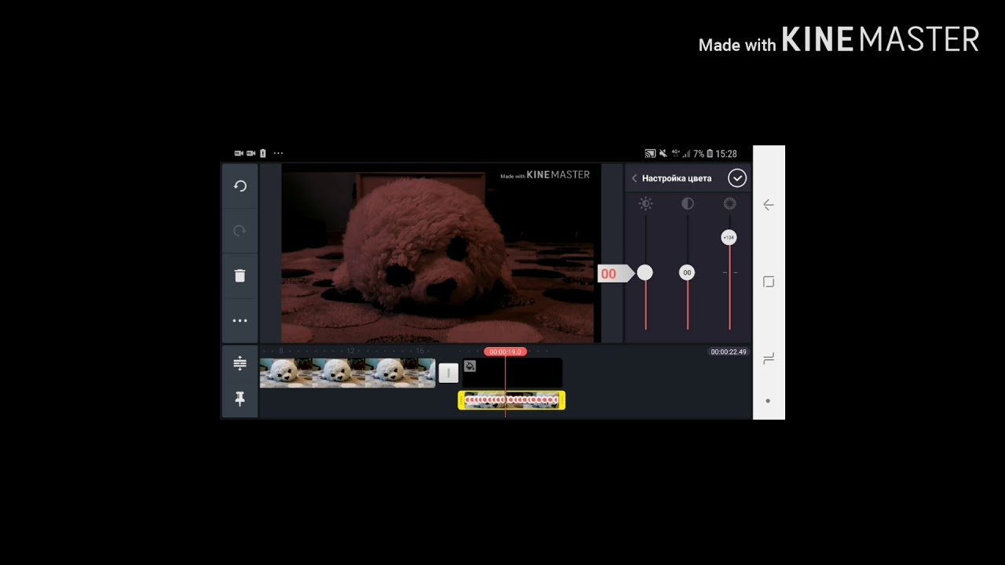Viewport: 1005px width, 565px height.
Task: Click the brightness slider handle
Action: [645, 272]
